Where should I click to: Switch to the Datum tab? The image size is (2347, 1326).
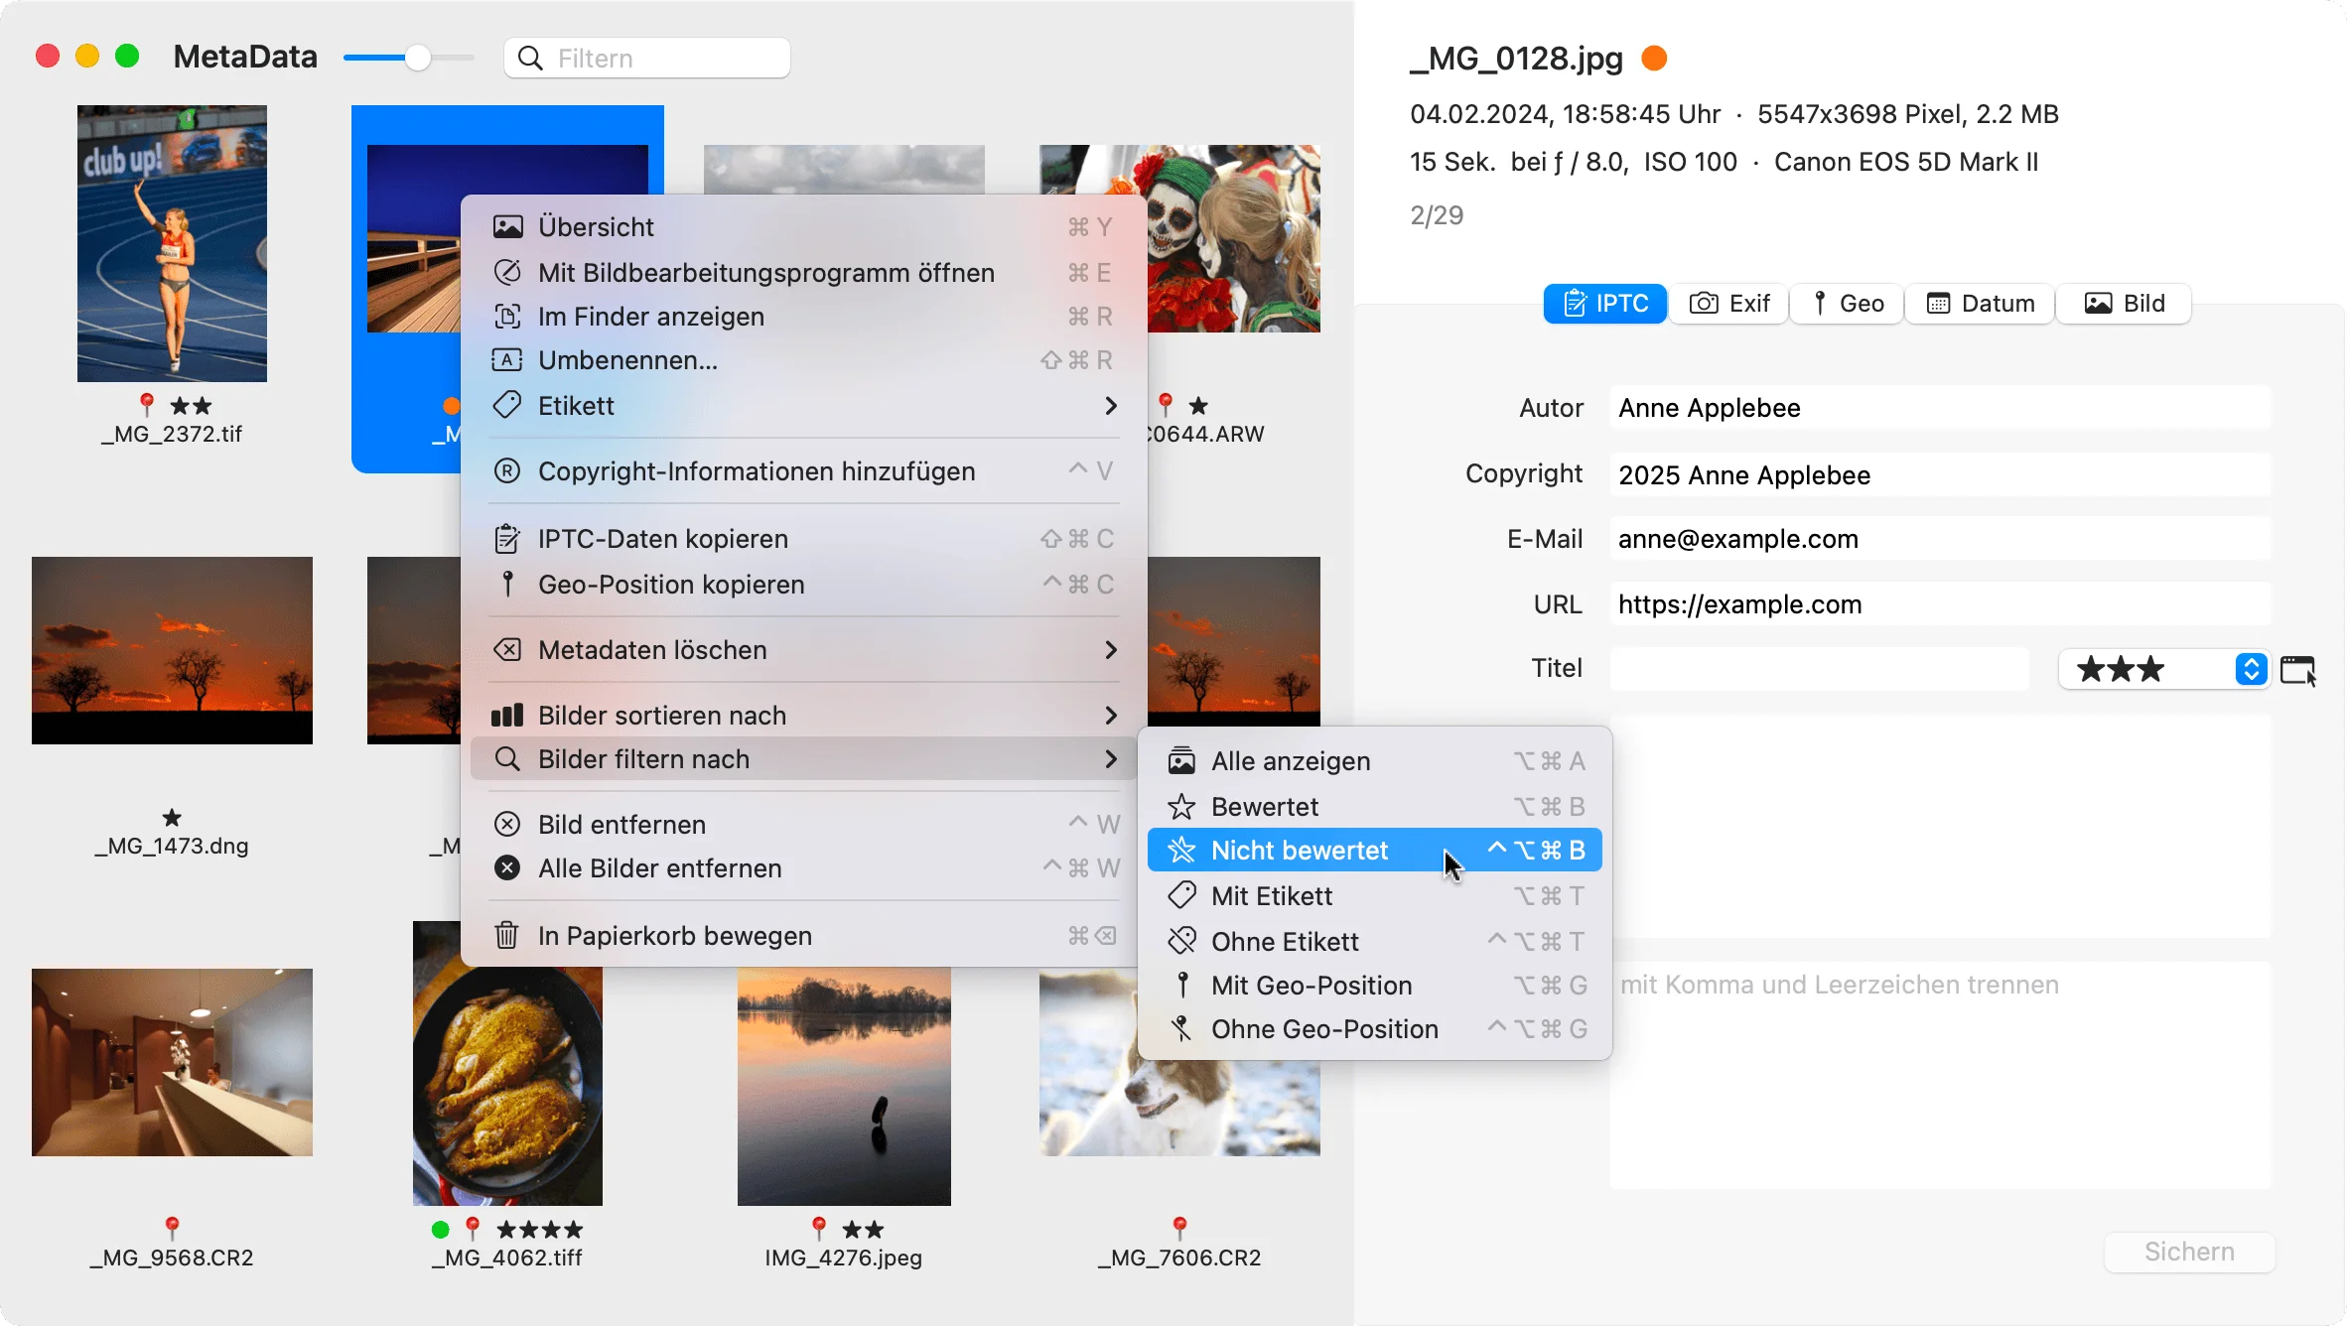tap(1981, 304)
